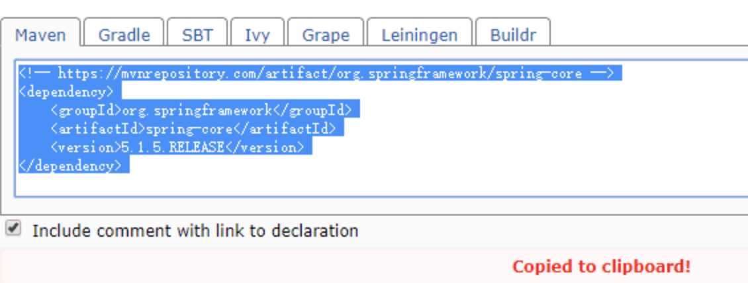Select the Maven tab
This screenshot has width=748, height=283.
click(x=40, y=32)
